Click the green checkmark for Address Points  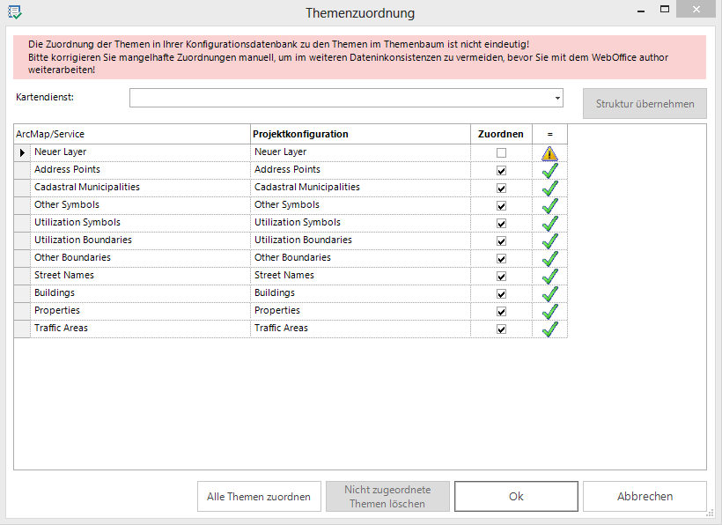[x=549, y=170]
